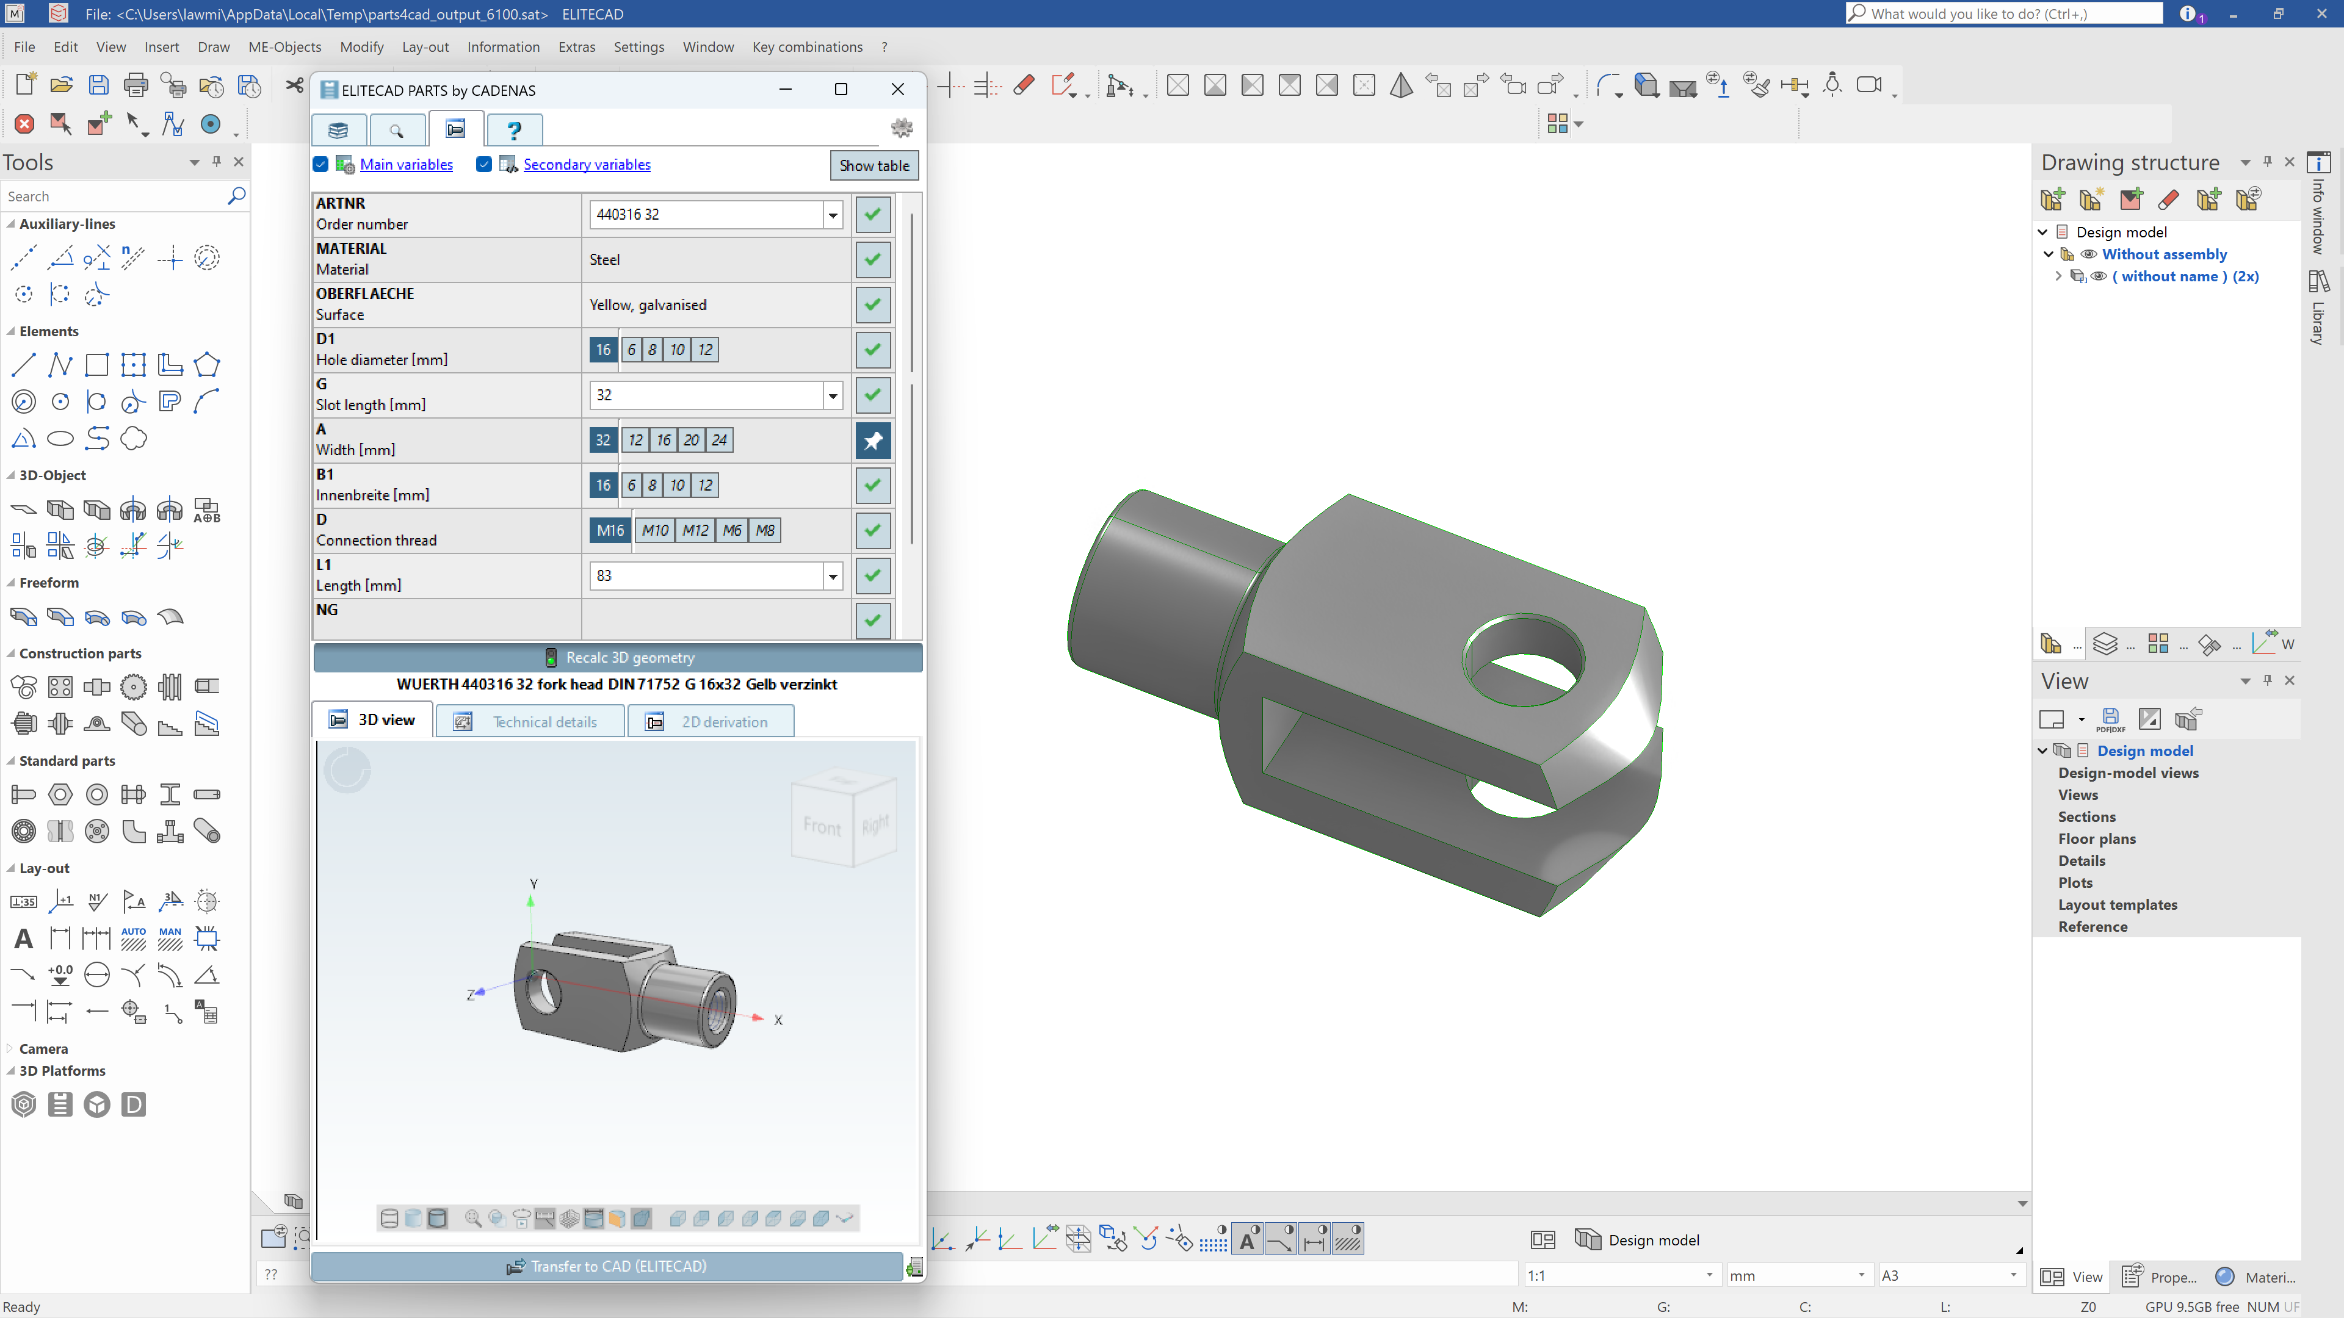Expand the '( without name ) (2x)' tree node
The height and width of the screenshot is (1318, 2344).
(2058, 276)
